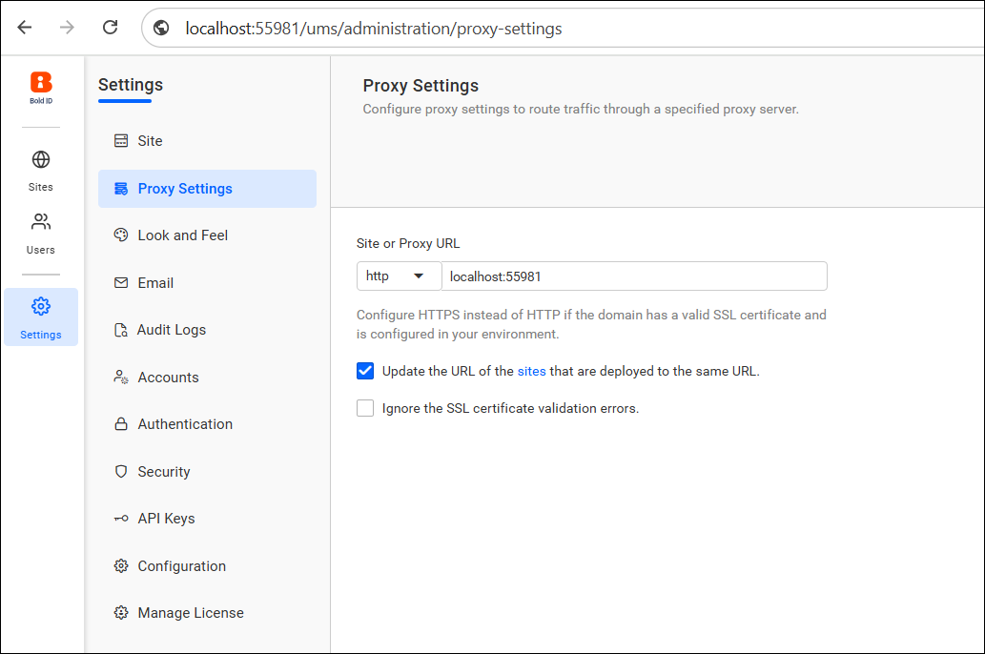Open the Email settings with envelope icon
The image size is (985, 654).
(x=121, y=282)
